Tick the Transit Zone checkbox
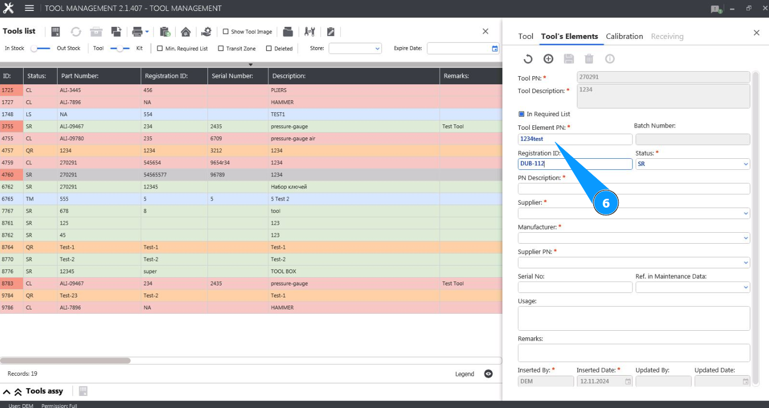Screen dimensions: 769x408 pyautogui.click(x=221, y=49)
